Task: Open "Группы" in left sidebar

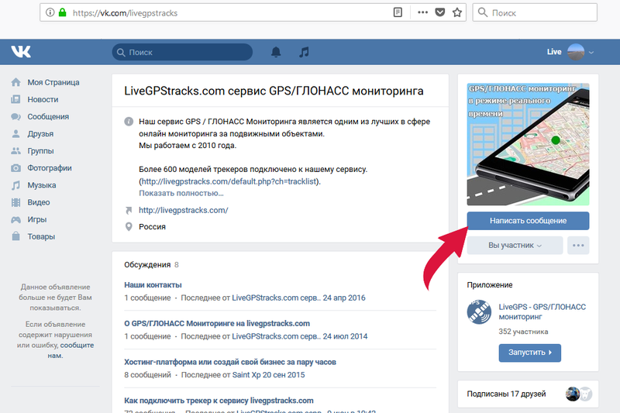Action: (40, 151)
